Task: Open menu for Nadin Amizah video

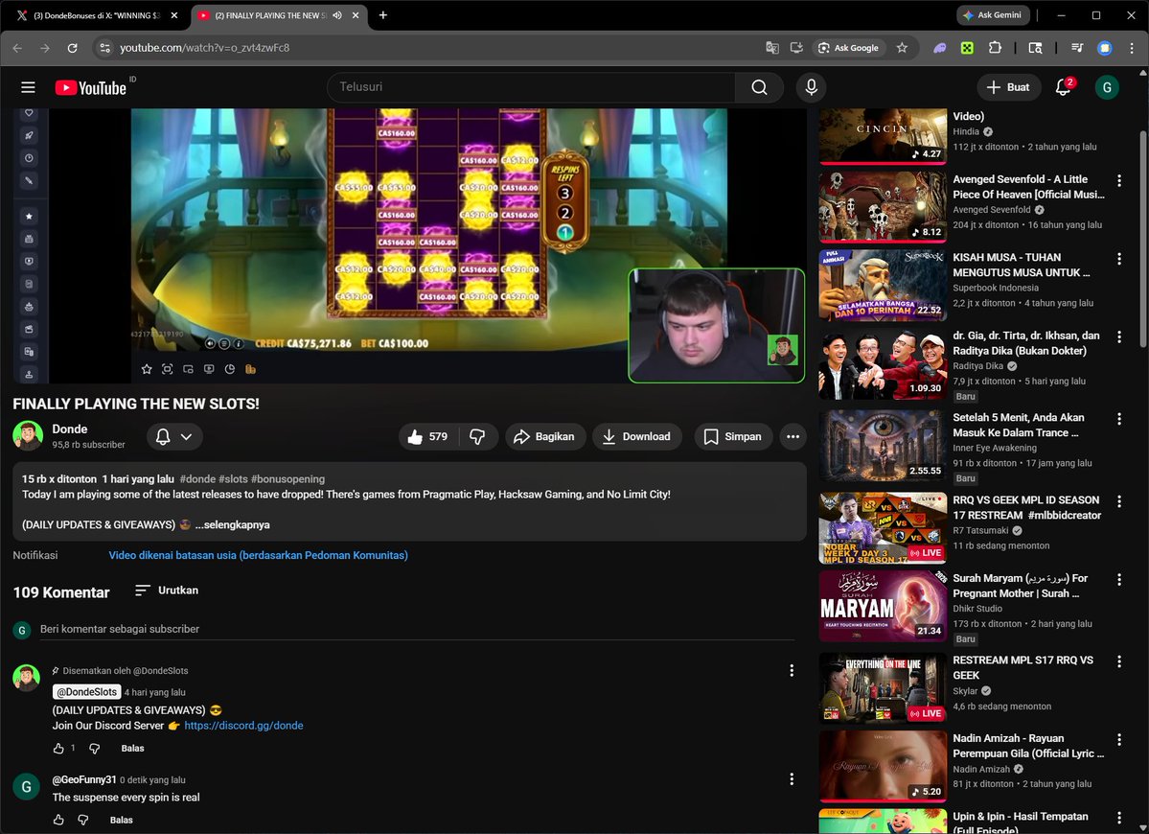Action: 1119,739
